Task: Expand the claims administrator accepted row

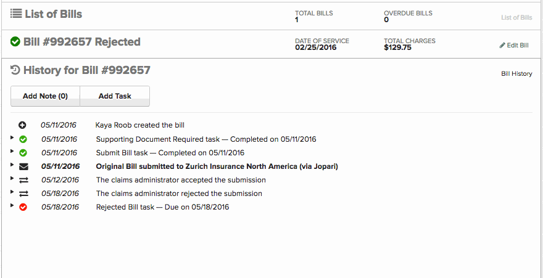Action: click(x=12, y=178)
